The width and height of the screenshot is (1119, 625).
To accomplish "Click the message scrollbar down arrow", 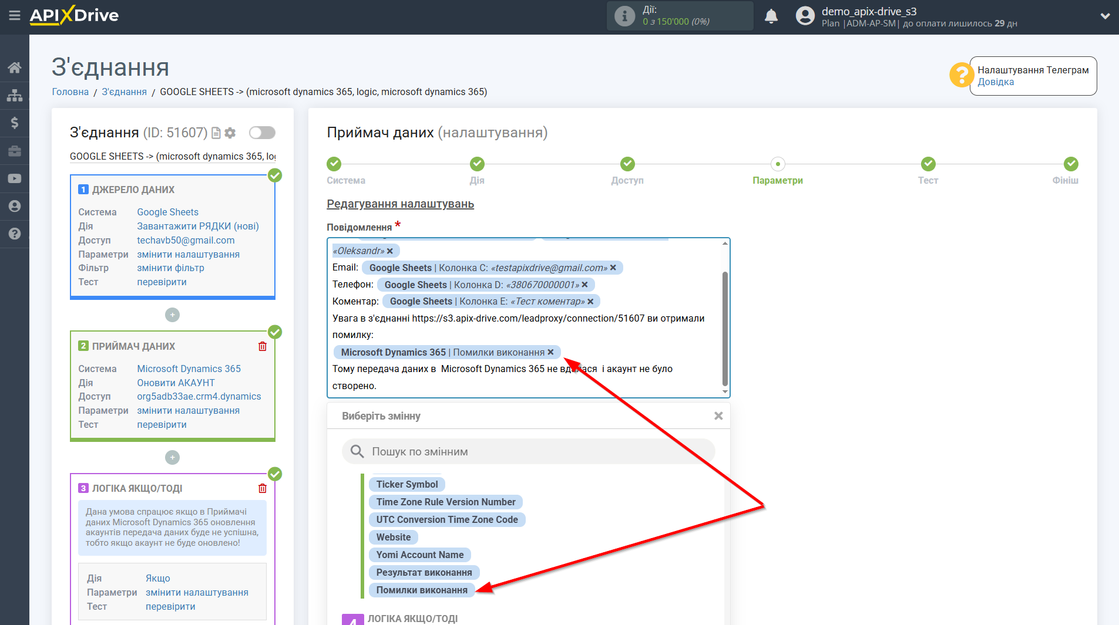I will click(725, 392).
